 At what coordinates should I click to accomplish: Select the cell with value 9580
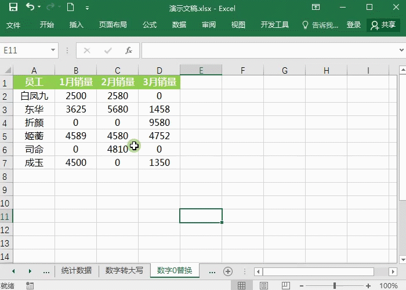(x=159, y=122)
